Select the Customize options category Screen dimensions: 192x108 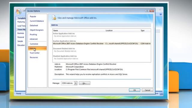34,44
